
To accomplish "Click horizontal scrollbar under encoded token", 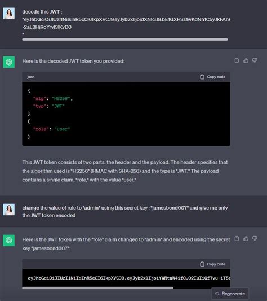I will click(x=97, y=288).
